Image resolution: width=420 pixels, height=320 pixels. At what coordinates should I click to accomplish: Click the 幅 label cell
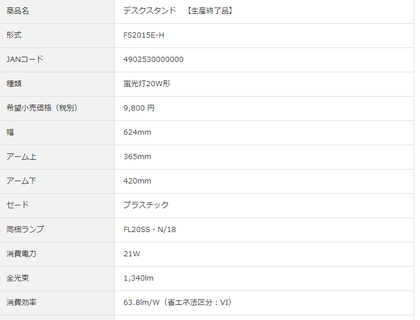point(10,133)
